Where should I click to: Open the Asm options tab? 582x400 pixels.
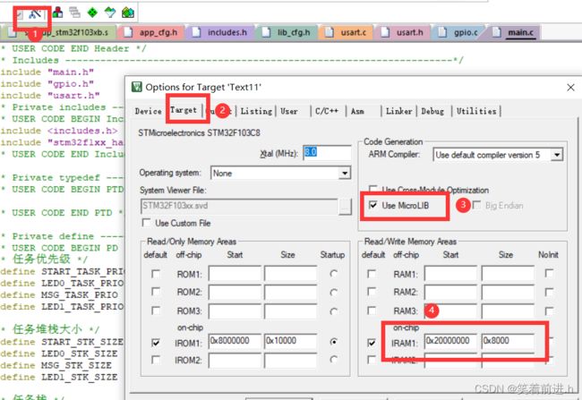[x=357, y=111]
